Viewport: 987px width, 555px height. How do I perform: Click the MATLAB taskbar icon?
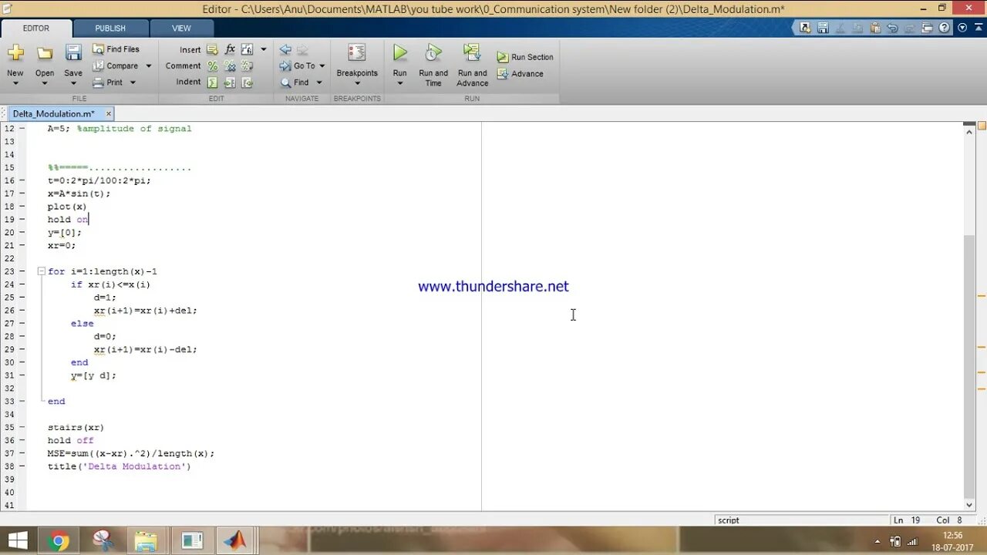[x=234, y=541]
